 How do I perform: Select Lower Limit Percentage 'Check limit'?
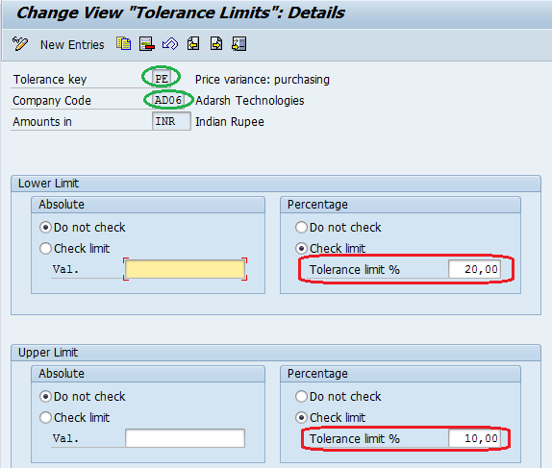point(301,249)
